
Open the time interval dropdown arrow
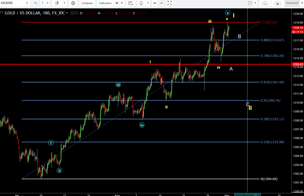click(47, 3)
